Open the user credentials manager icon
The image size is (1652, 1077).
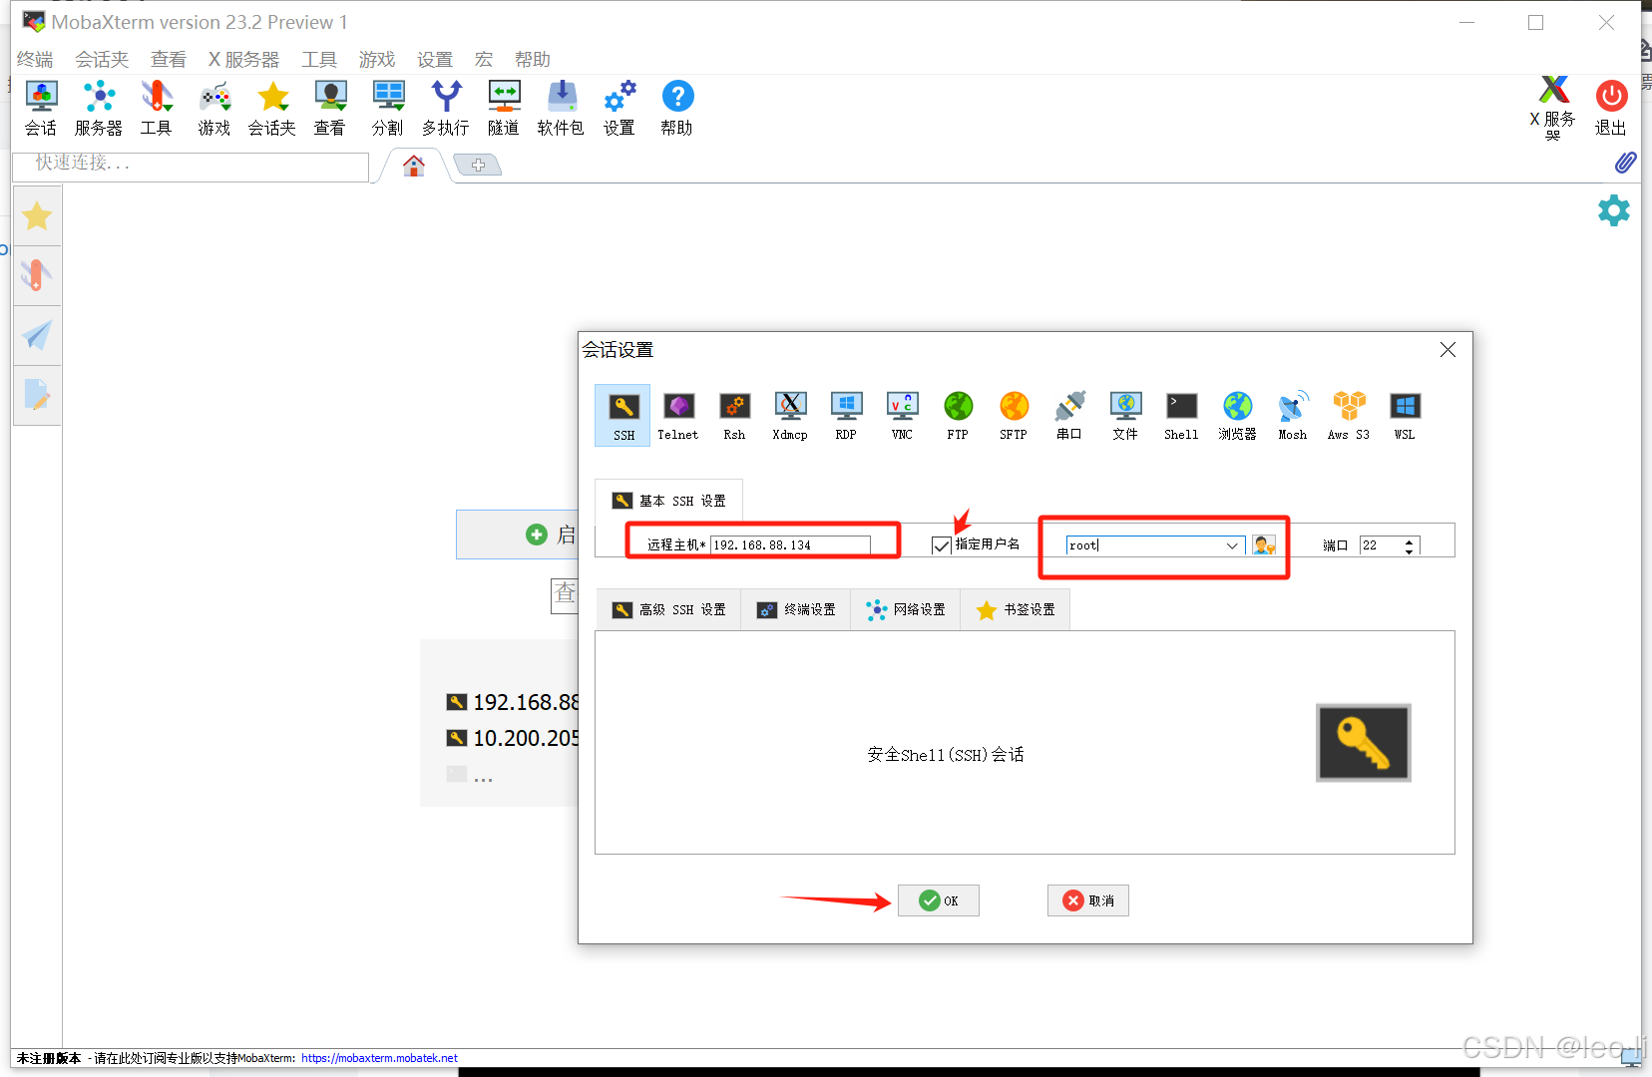coord(1263,545)
